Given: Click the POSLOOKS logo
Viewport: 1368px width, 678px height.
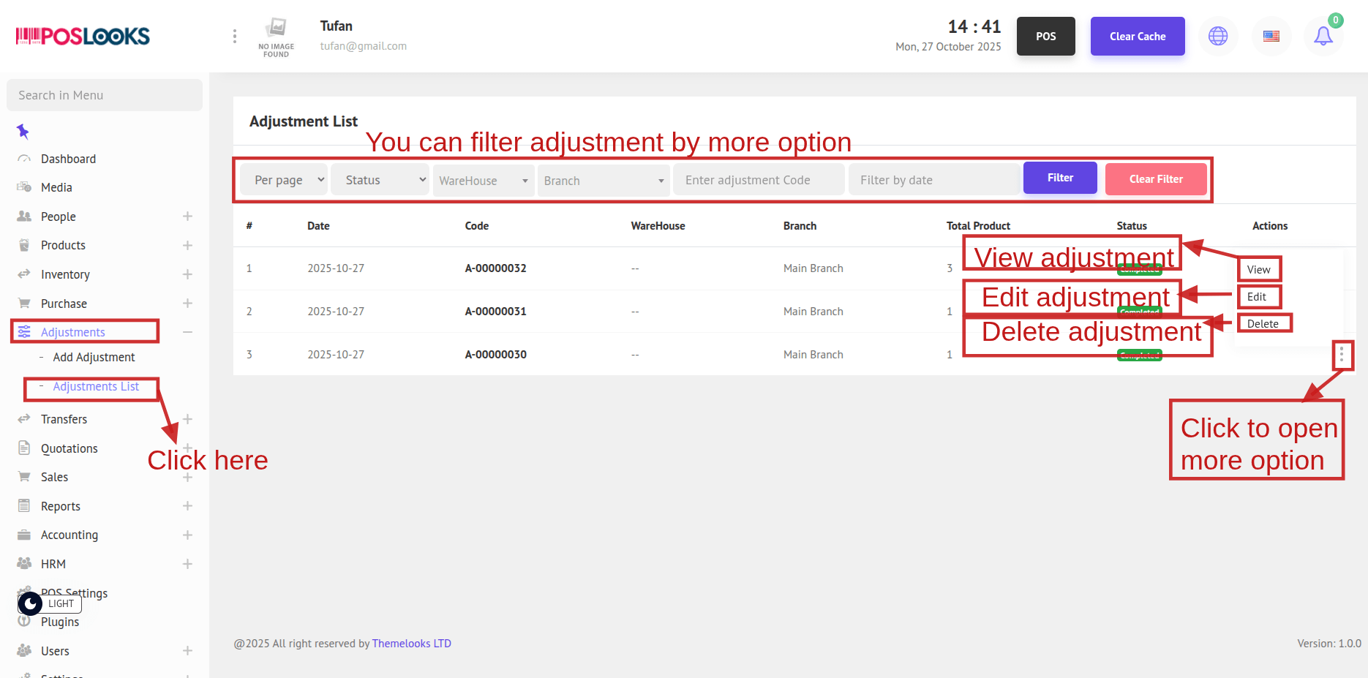Looking at the screenshot, I should click(x=83, y=36).
